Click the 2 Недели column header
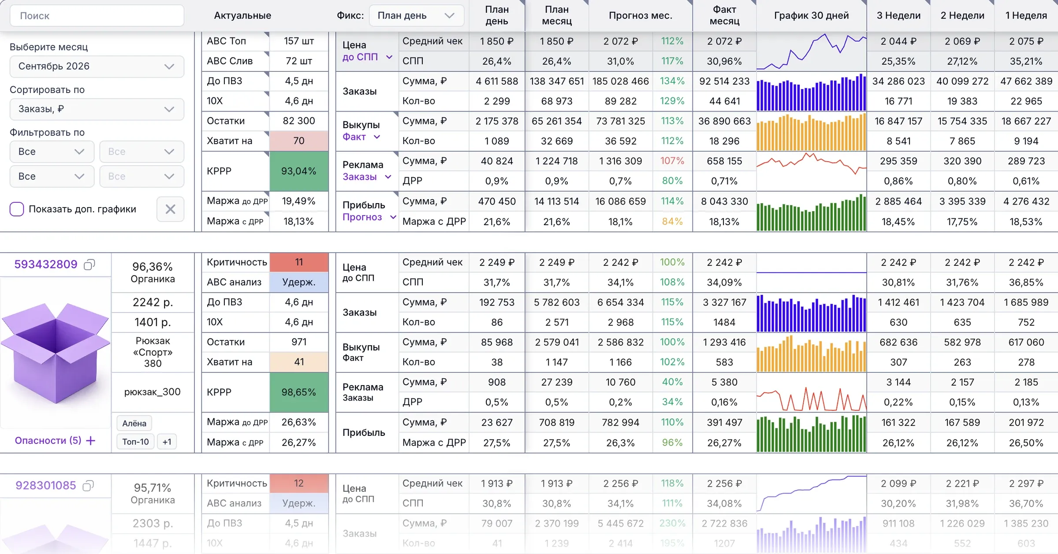1058x554 pixels. [962, 15]
